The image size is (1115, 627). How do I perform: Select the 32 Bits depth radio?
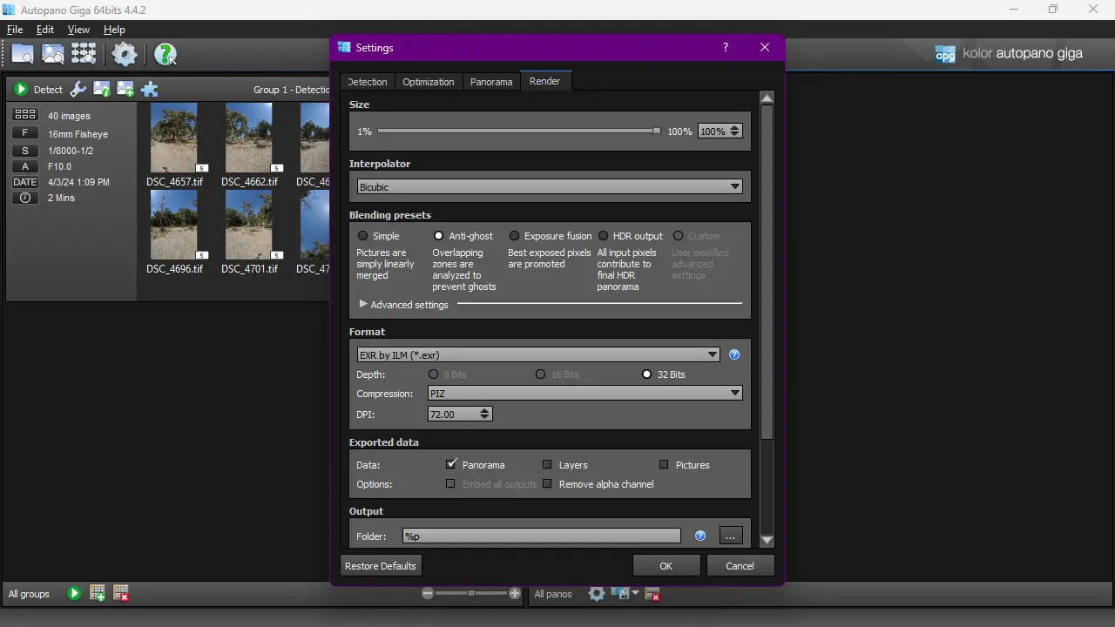click(646, 374)
